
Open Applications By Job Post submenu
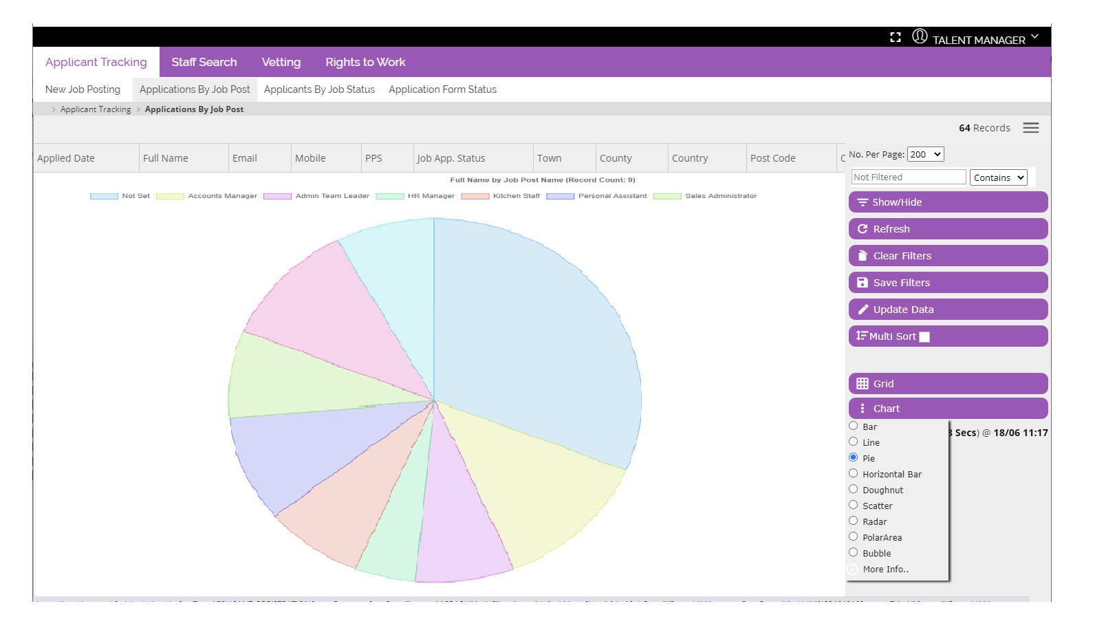tap(195, 89)
